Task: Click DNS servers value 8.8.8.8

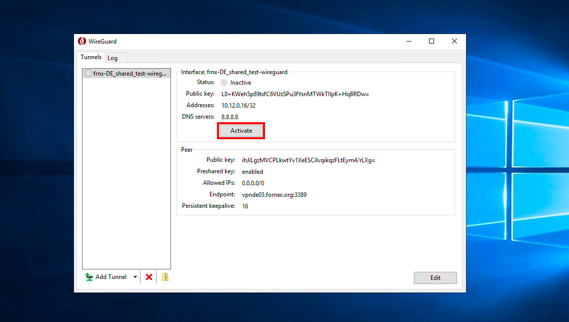Action: point(229,117)
